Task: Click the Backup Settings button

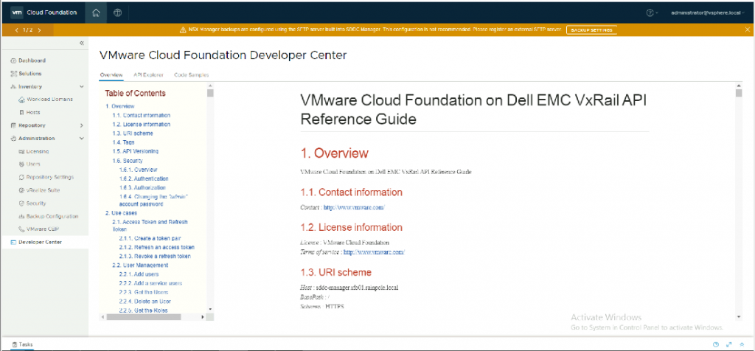Action: point(591,30)
